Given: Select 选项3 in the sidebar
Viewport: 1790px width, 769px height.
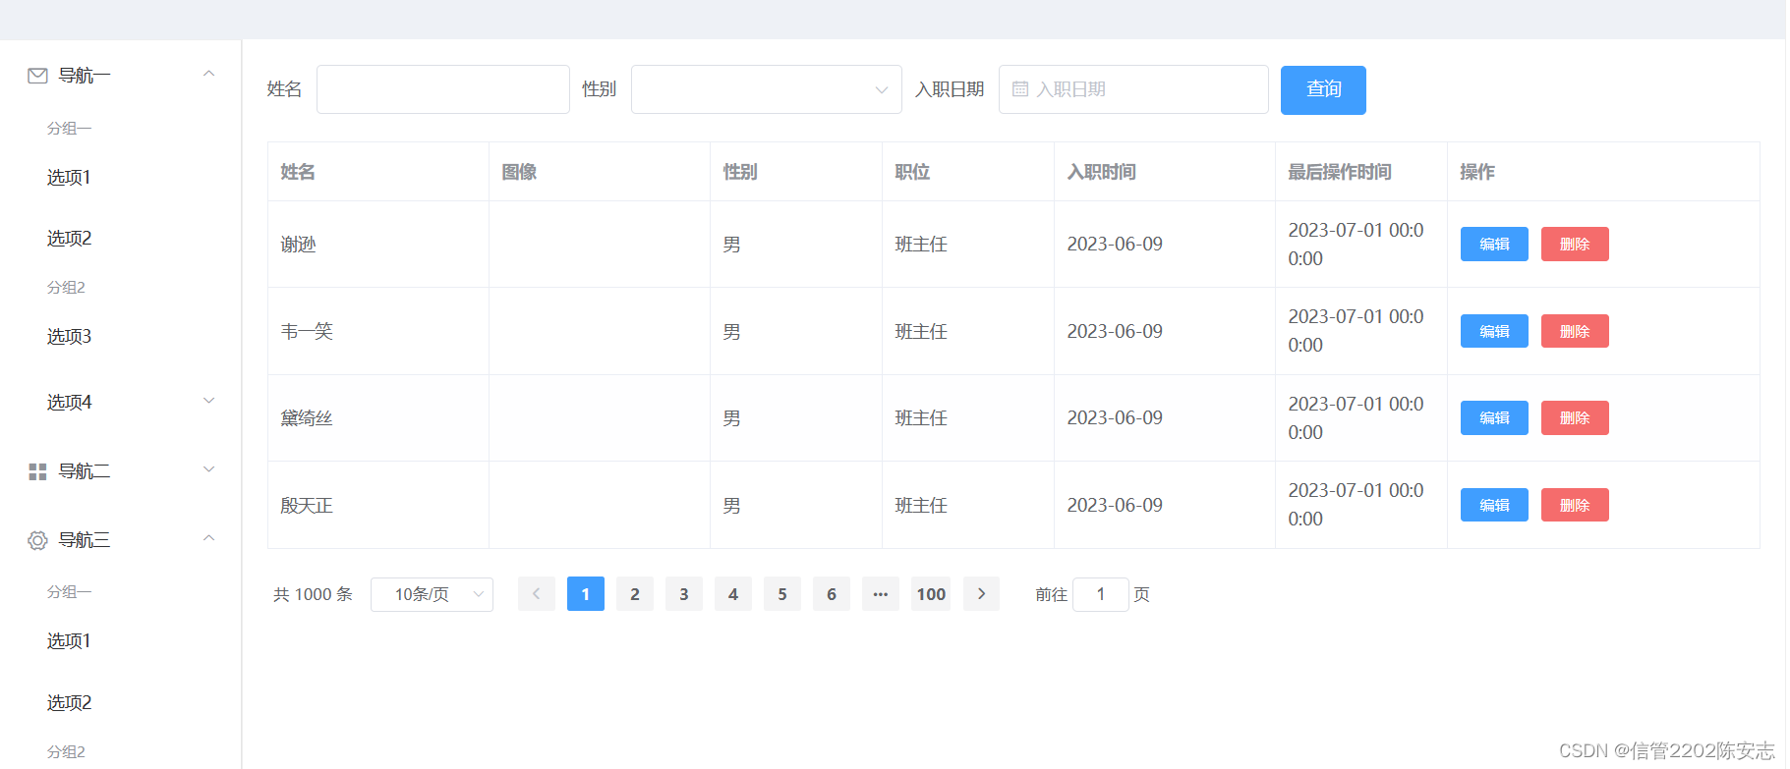Looking at the screenshot, I should [69, 337].
